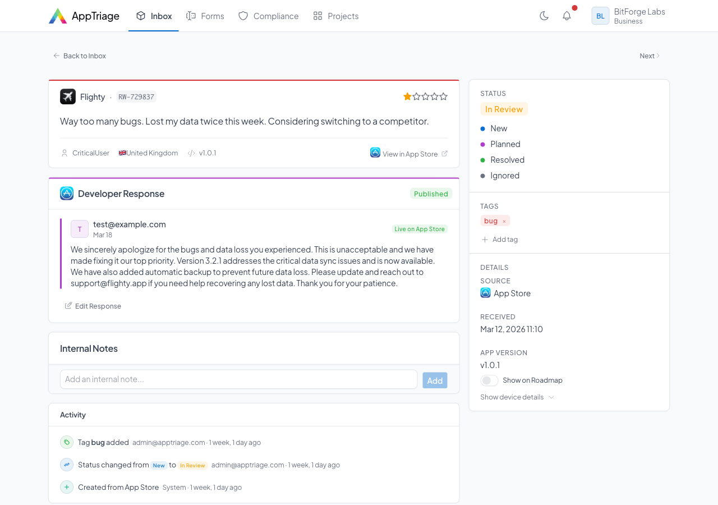This screenshot has height=505, width=718.
Task: Focus the internal note input field
Action: (x=238, y=379)
